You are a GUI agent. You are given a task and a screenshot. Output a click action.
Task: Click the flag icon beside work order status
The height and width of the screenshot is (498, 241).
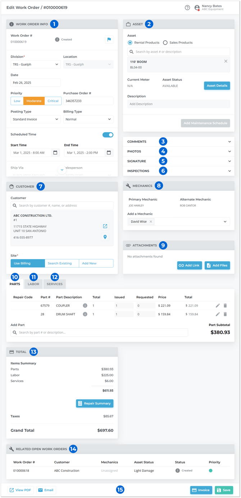(x=109, y=40)
